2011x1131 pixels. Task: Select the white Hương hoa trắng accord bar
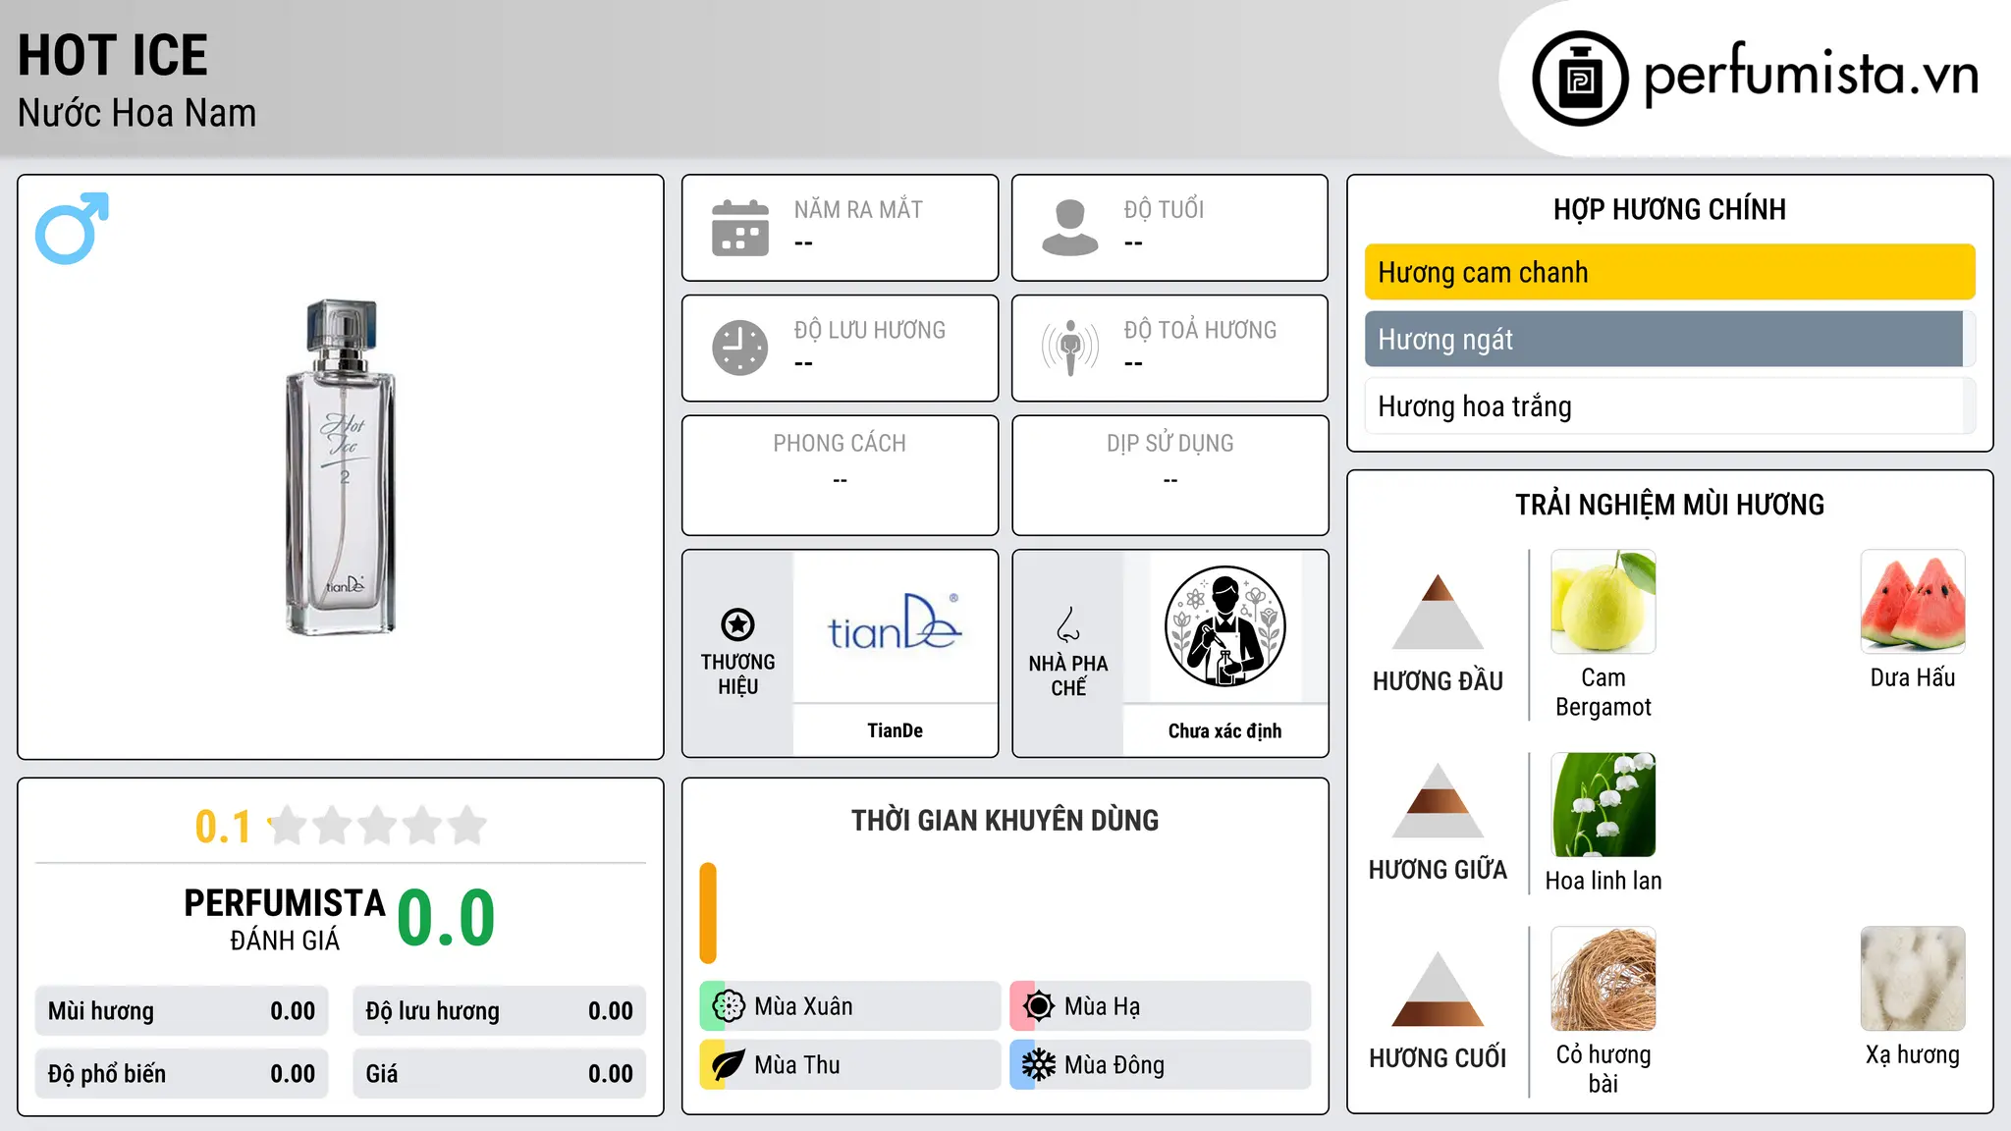pyautogui.click(x=1670, y=406)
